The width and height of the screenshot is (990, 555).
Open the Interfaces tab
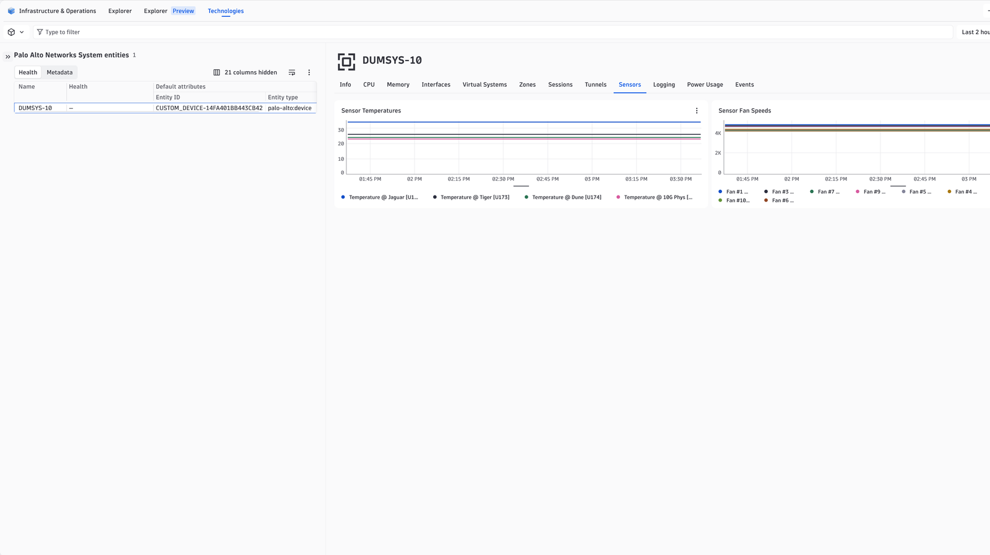(x=436, y=85)
